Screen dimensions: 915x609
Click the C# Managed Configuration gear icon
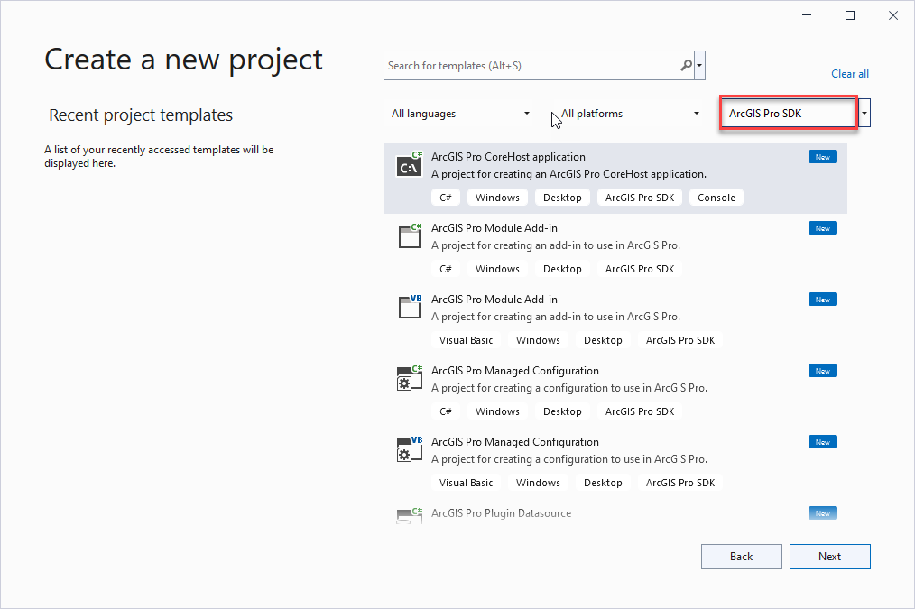pyautogui.click(x=409, y=379)
